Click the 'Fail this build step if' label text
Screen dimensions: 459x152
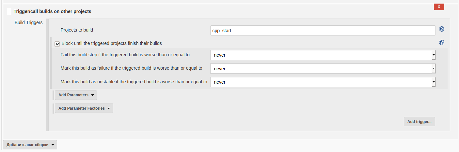[125, 55]
